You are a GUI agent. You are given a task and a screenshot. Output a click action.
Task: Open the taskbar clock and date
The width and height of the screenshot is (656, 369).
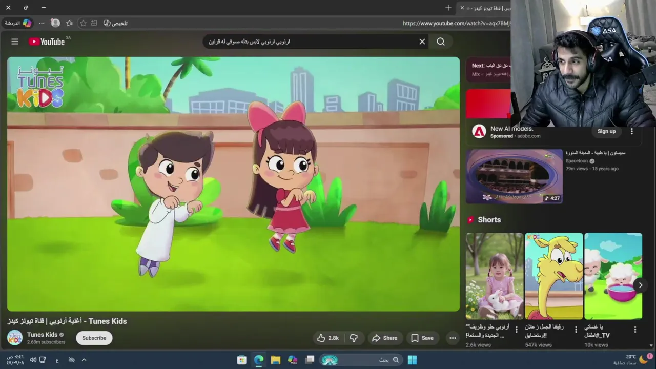point(14,360)
